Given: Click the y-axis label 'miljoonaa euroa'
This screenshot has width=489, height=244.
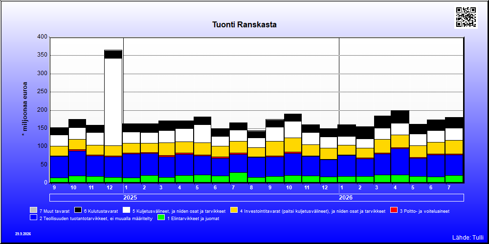Looking at the screenshot, I should 24,109.
